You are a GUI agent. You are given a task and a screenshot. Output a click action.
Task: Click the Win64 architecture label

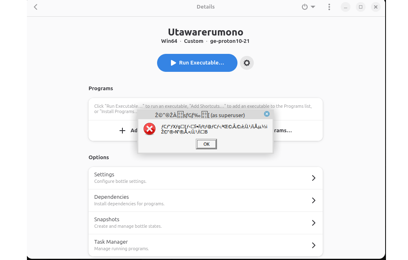click(x=169, y=41)
